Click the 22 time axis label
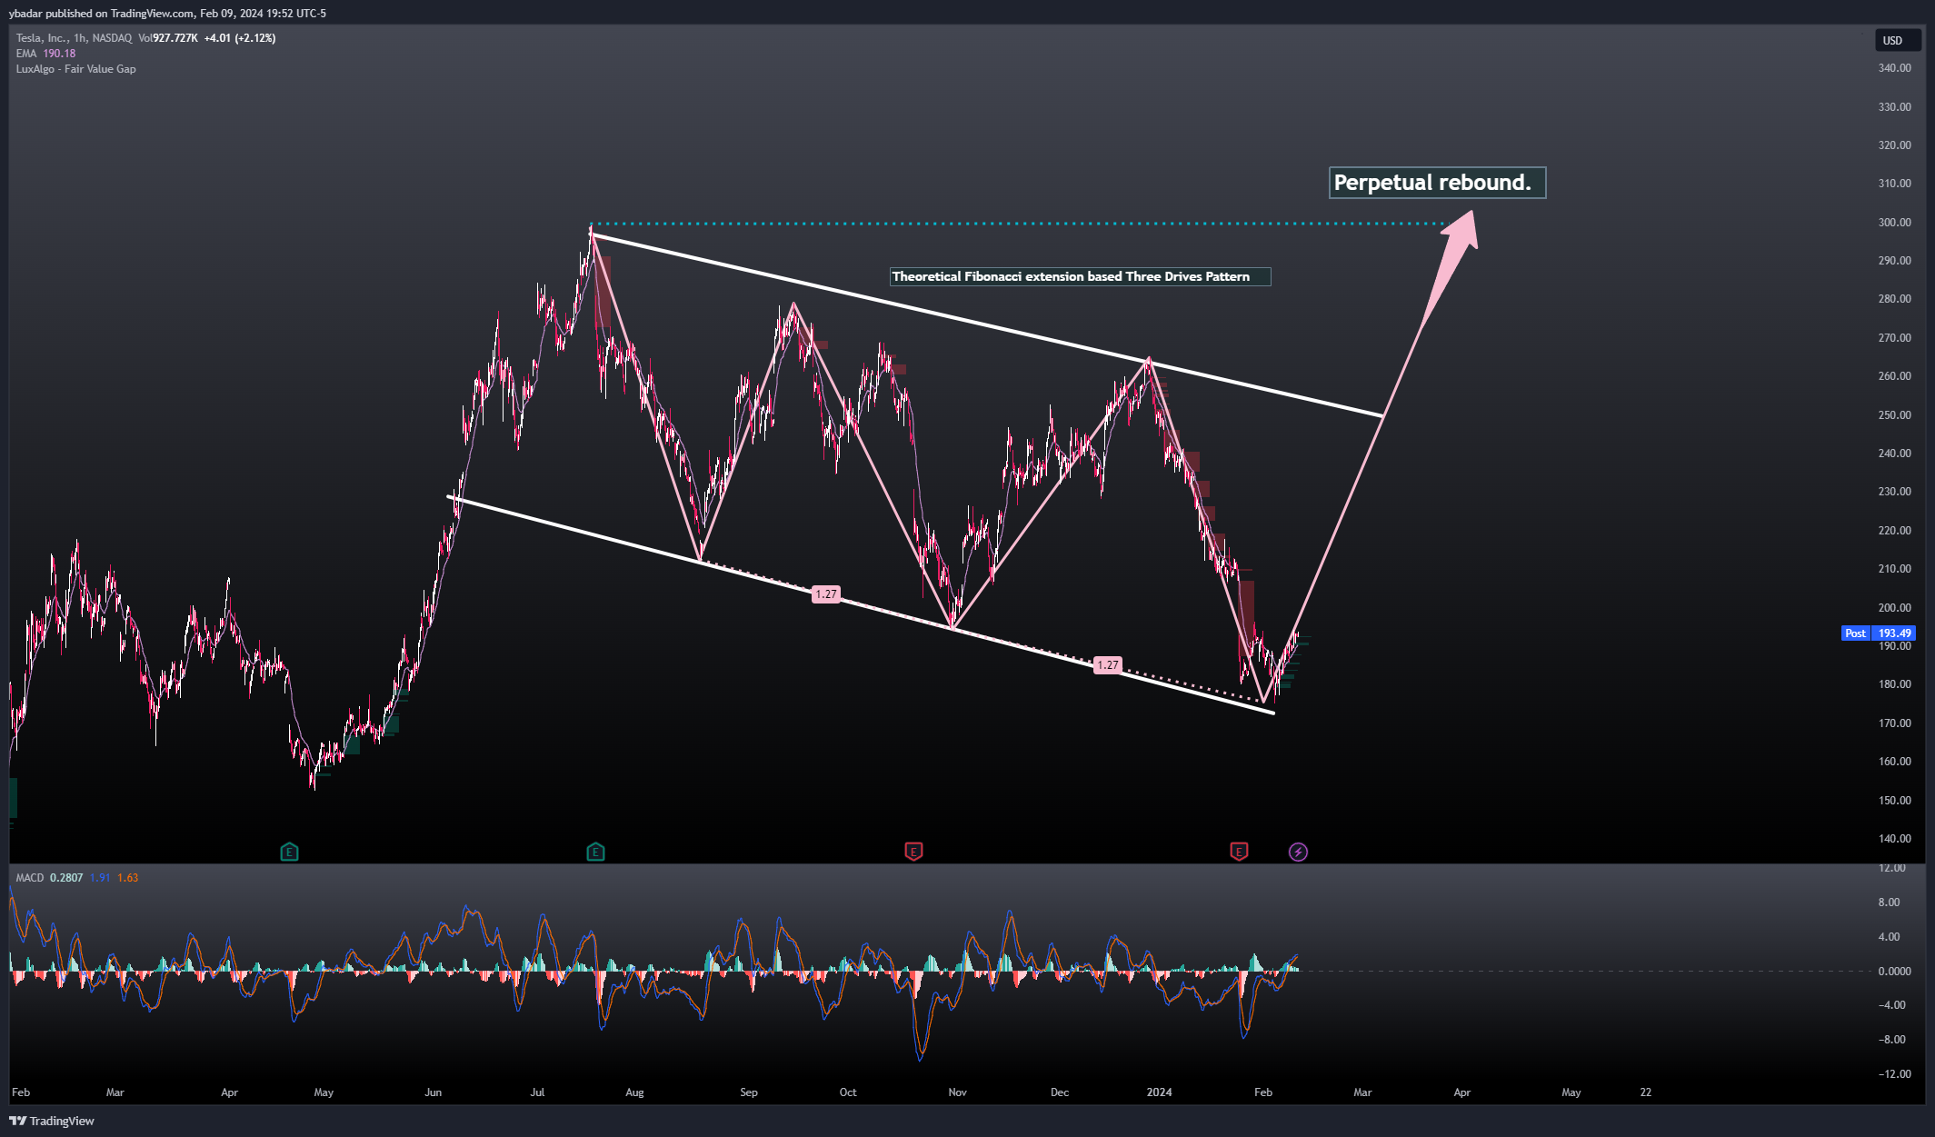The image size is (1935, 1137). [1646, 1092]
